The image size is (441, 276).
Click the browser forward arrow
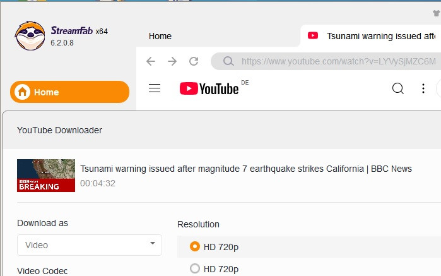[172, 61]
